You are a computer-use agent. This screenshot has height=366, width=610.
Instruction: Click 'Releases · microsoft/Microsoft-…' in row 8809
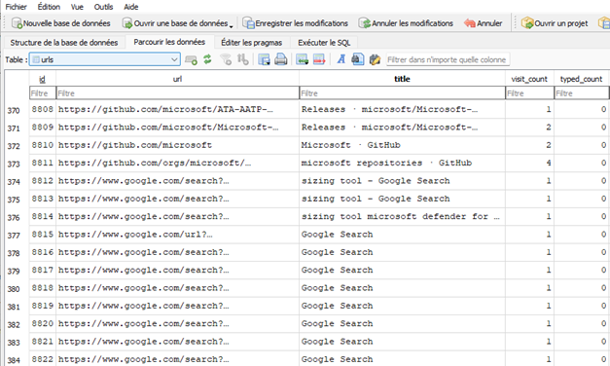[x=402, y=128]
